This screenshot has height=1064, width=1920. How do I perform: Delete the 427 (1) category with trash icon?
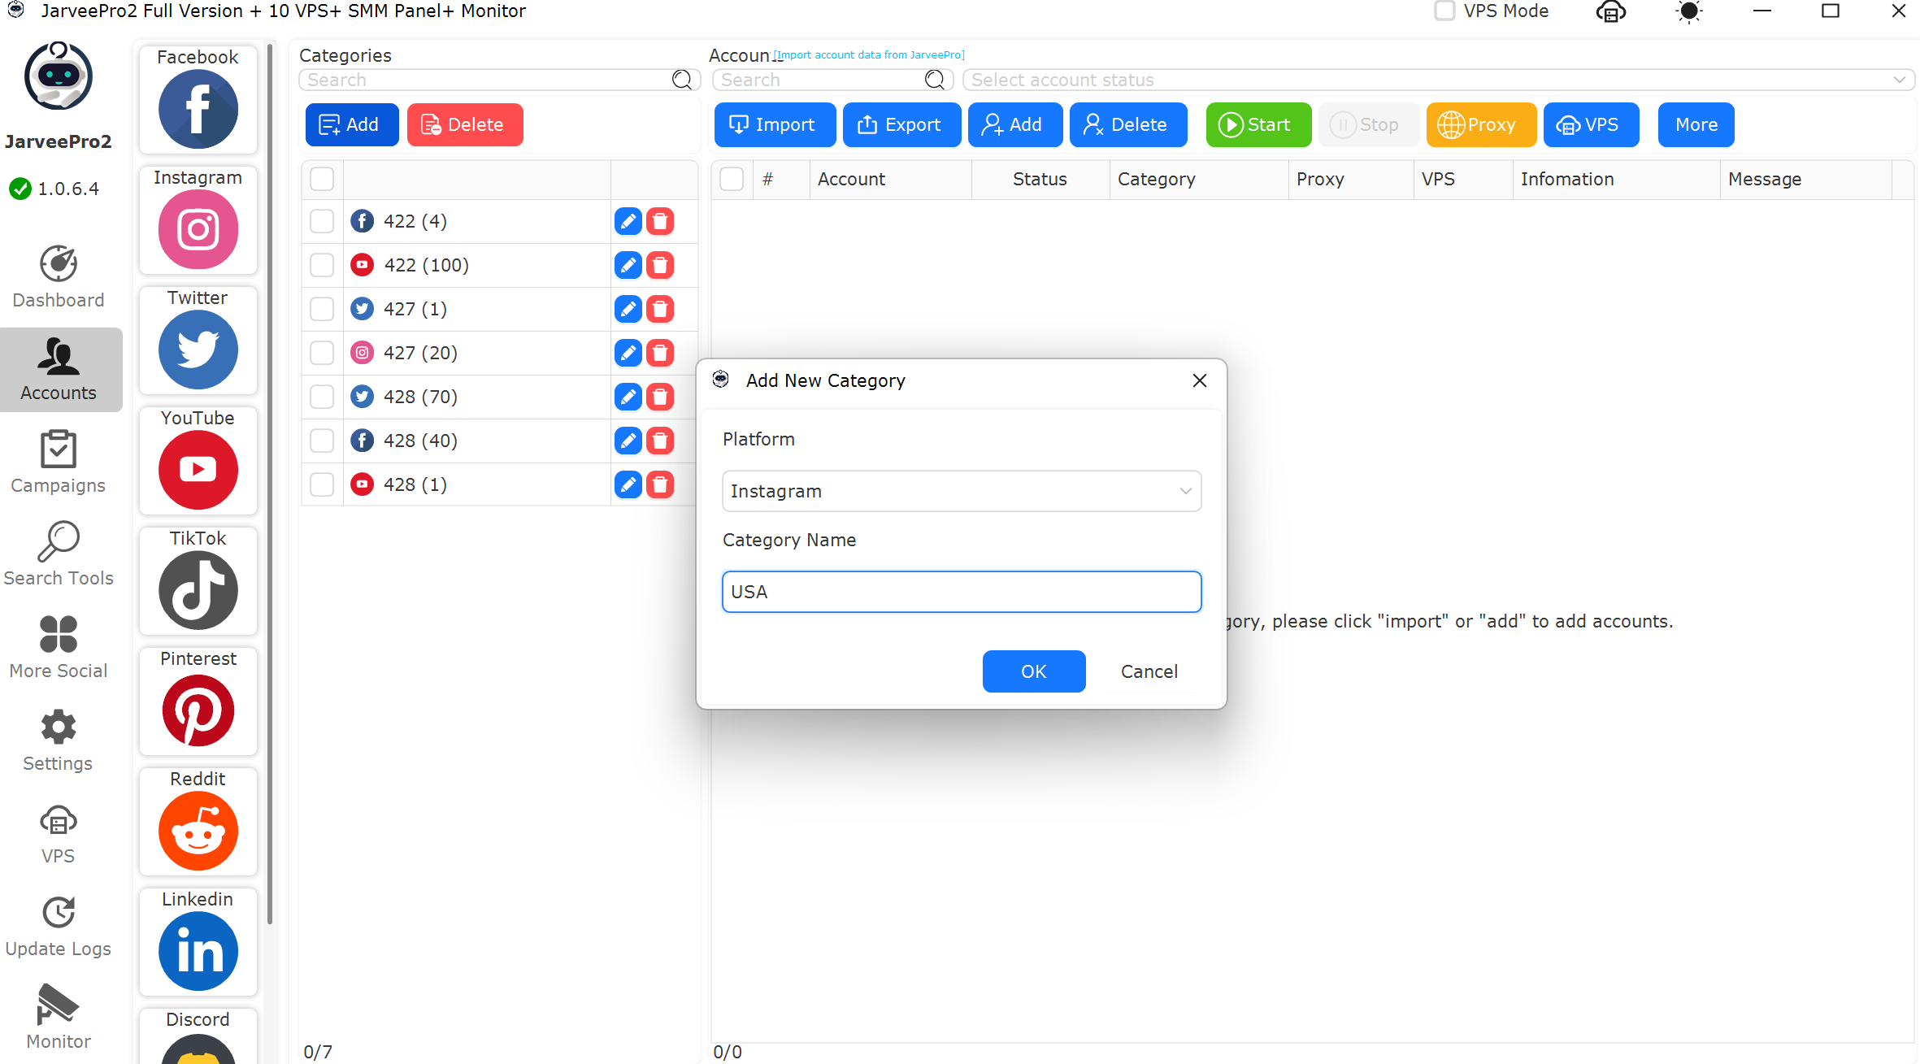[x=660, y=309]
